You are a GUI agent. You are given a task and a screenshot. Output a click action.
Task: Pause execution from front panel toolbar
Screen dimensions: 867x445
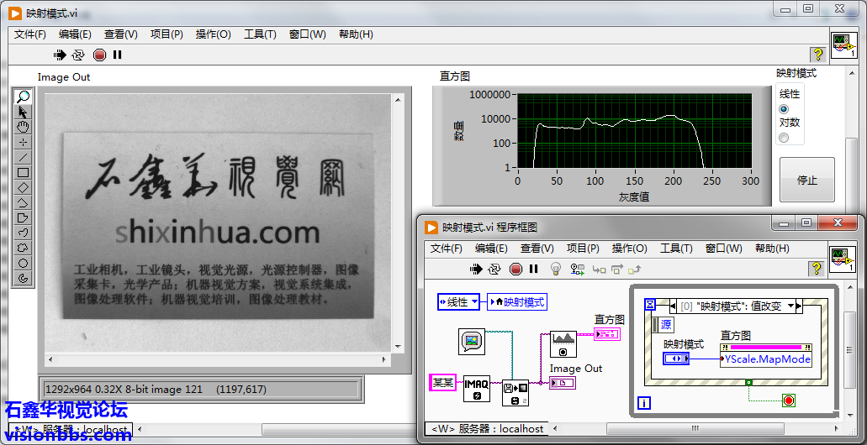pyautogui.click(x=117, y=55)
